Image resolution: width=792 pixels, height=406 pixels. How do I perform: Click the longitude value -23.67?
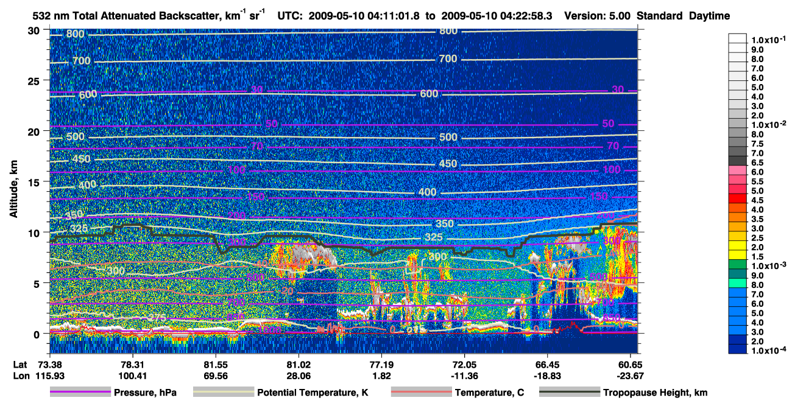(x=630, y=376)
